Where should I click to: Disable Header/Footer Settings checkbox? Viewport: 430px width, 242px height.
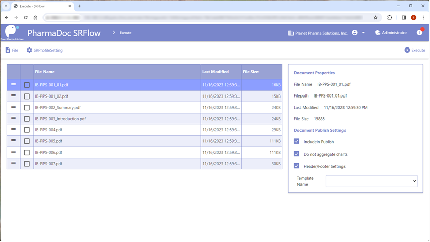coord(297,166)
